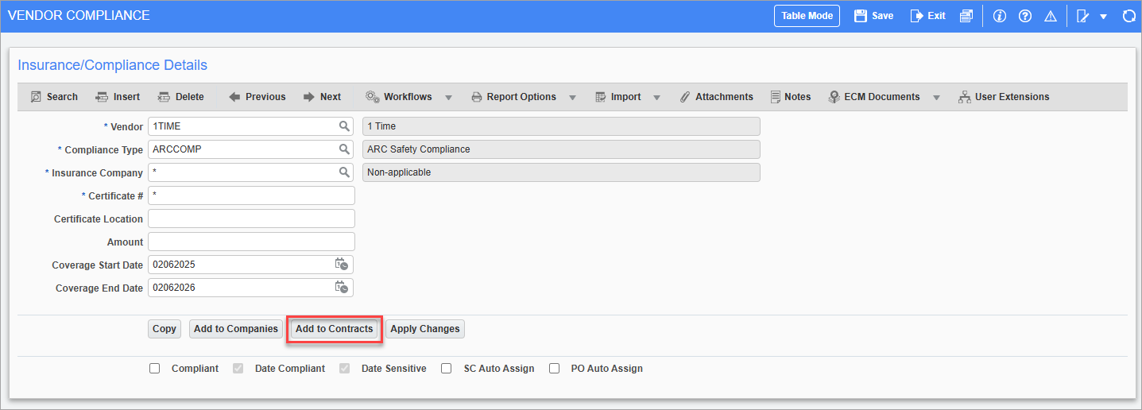Click the refresh circular arrow icon
The height and width of the screenshot is (410, 1142).
(1128, 16)
